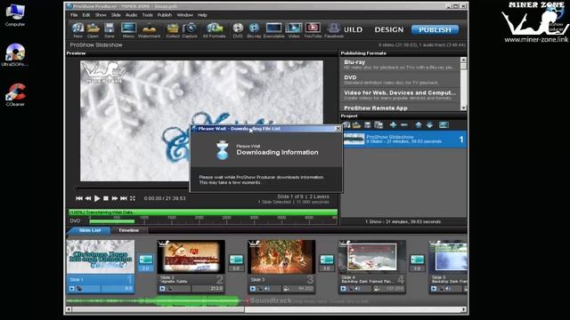570x320 pixels.
Task: Click the Open show toolbar icon
Action: (93, 29)
